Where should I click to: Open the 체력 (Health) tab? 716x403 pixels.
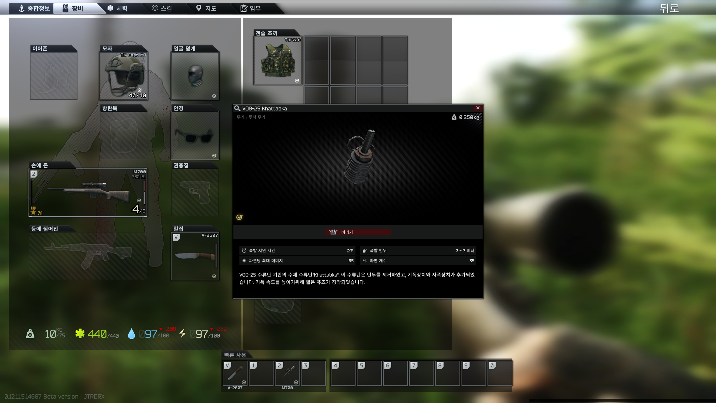[x=117, y=8]
